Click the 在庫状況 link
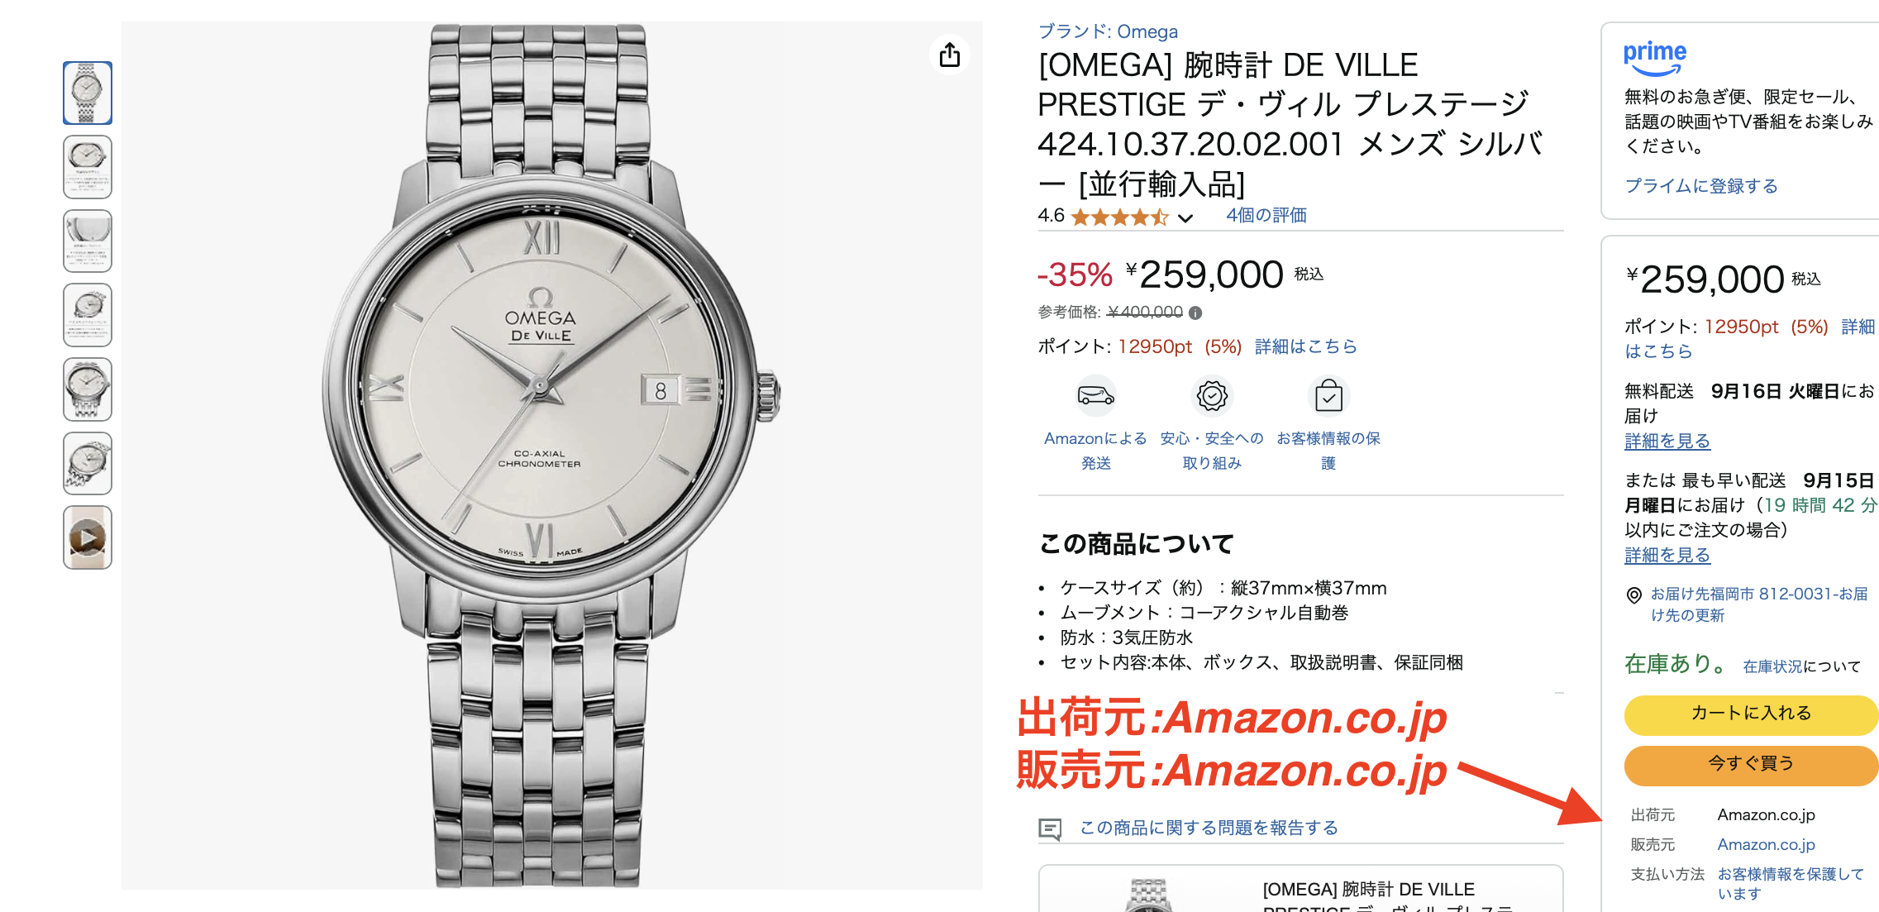The image size is (1879, 912). 1772,666
